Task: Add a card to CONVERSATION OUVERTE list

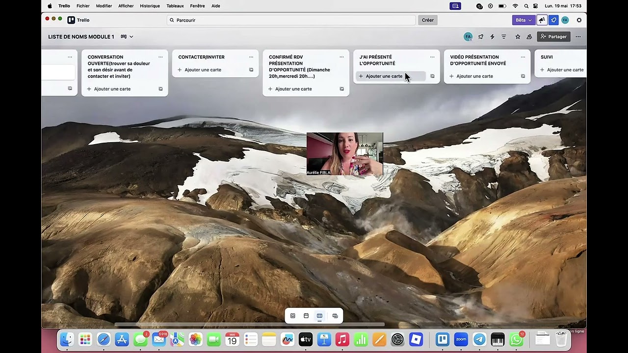Action: click(119, 89)
